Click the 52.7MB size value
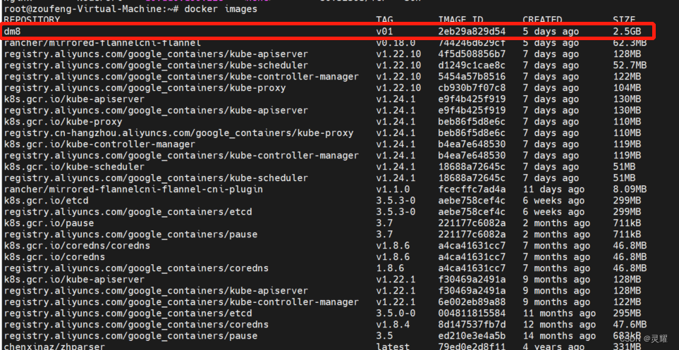The height and width of the screenshot is (350, 679). point(630,65)
